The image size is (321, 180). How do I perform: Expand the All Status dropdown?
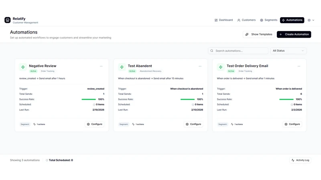(288, 51)
